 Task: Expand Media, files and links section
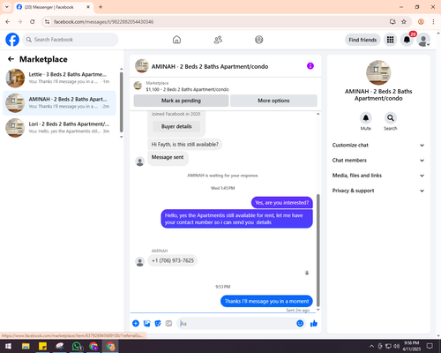378,176
